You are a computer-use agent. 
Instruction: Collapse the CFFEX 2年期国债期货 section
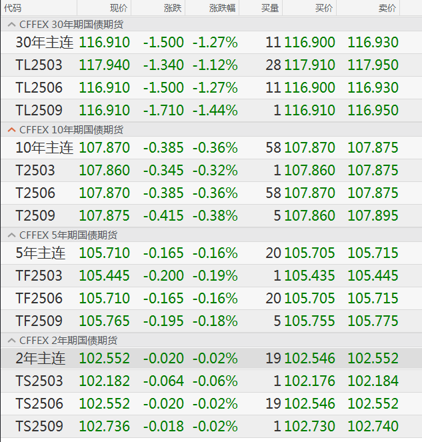11,341
